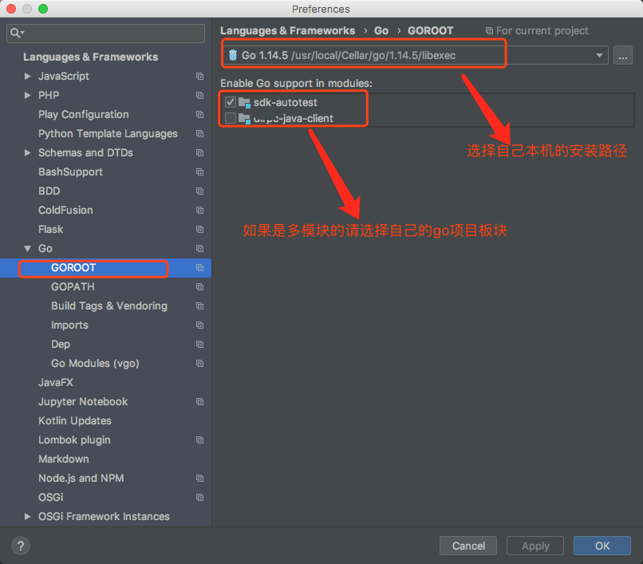Image resolution: width=643 pixels, height=564 pixels.
Task: Open the Imports settings page
Action: (x=69, y=325)
